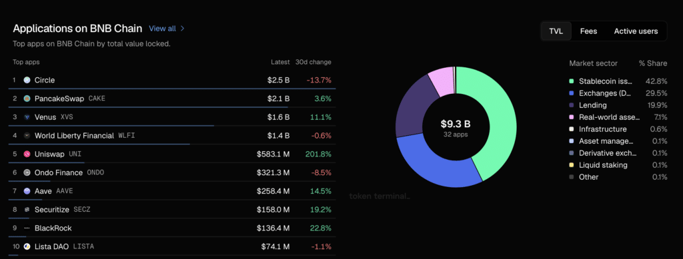
Task: Click the 42.8% share value
Action: coord(657,81)
